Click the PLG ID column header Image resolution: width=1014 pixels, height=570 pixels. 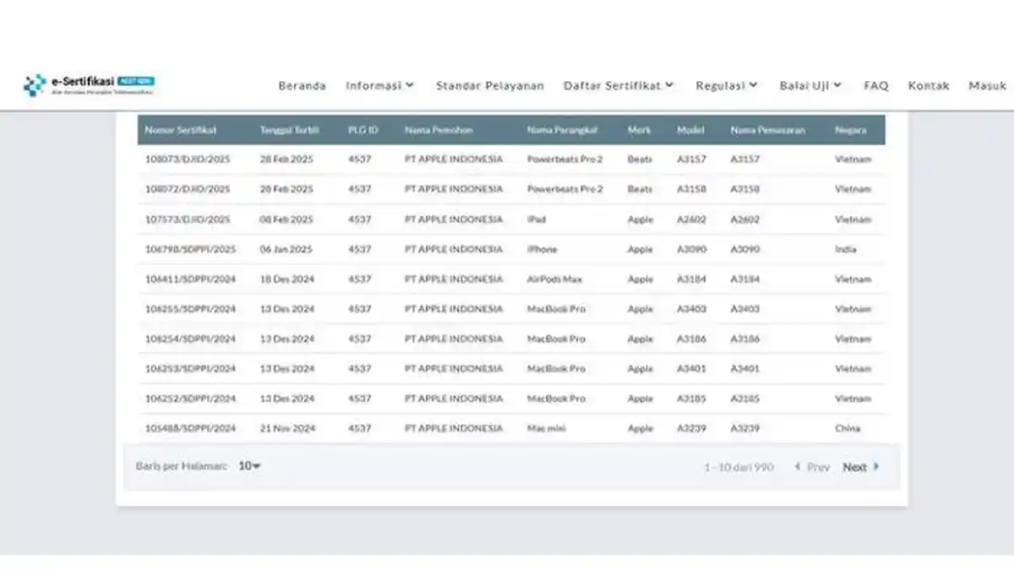point(363,130)
